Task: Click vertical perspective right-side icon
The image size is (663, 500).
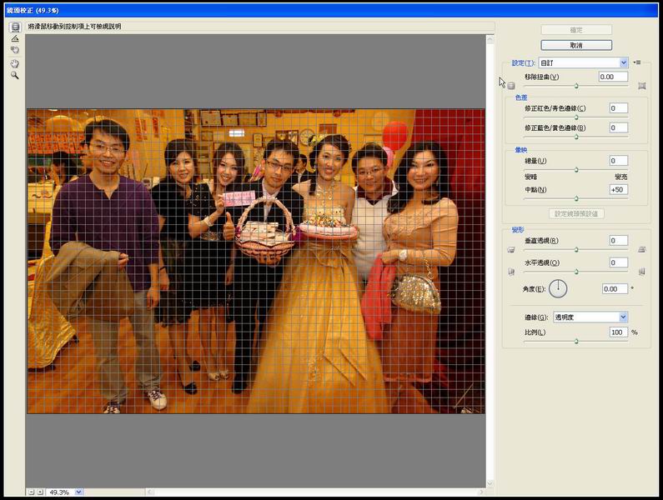Action: tap(642, 250)
